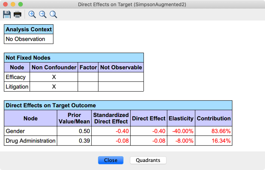Click the red window close button

coord(5,5)
